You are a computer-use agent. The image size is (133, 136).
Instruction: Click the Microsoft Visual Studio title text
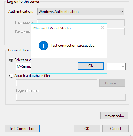pyautogui.click(x=52, y=28)
